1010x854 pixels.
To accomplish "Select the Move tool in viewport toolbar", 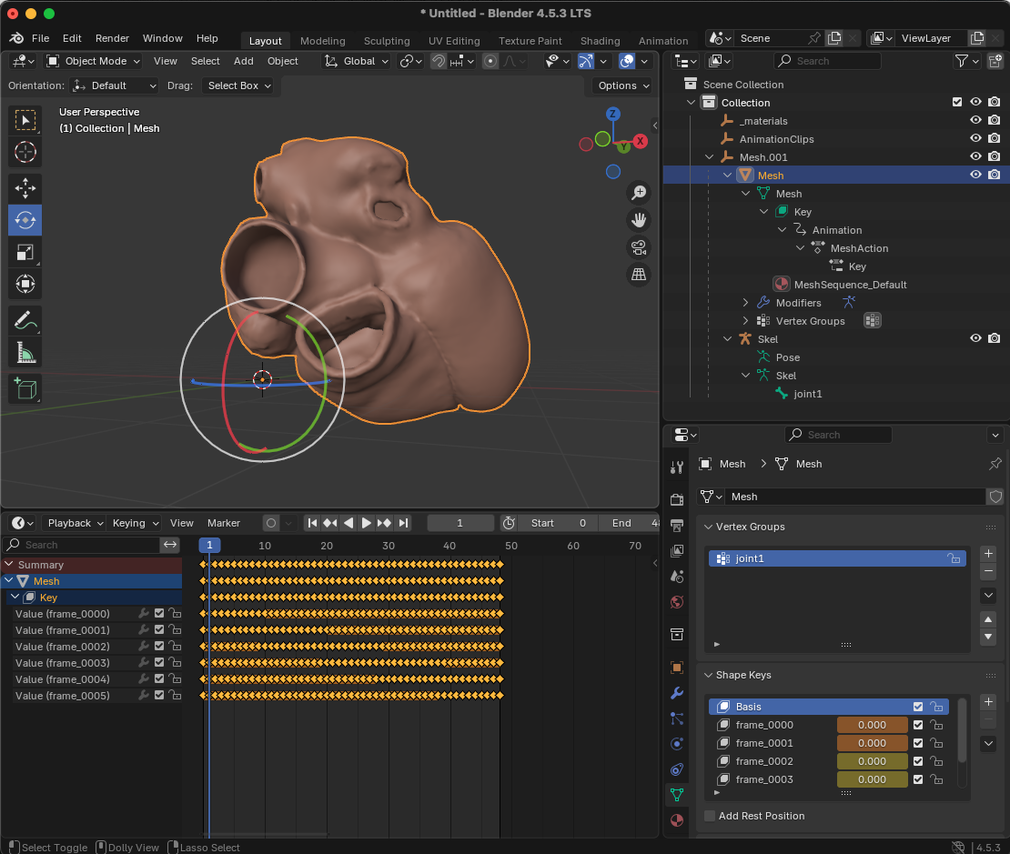I will [x=25, y=188].
